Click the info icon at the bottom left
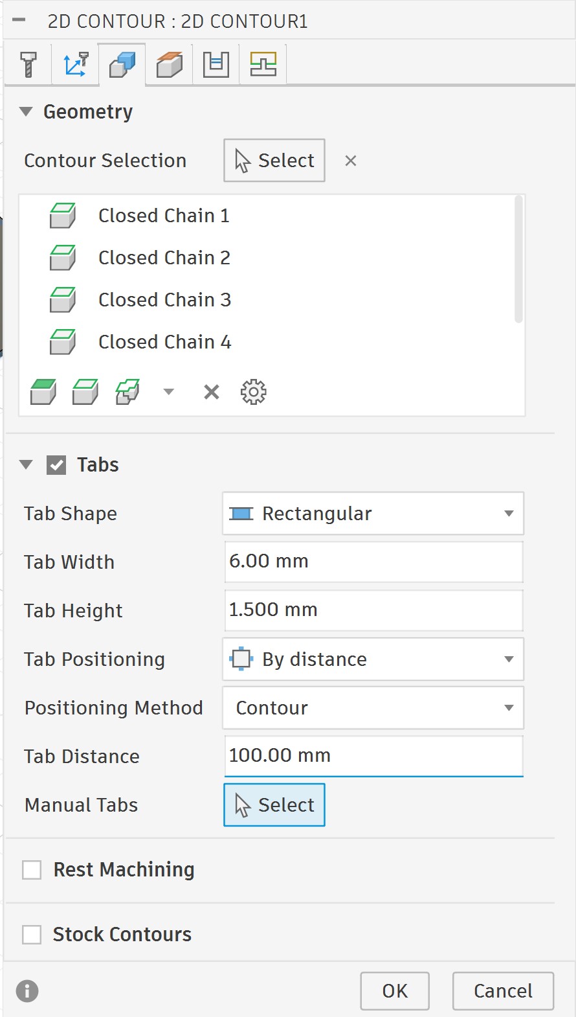Image resolution: width=576 pixels, height=1017 pixels. [27, 990]
